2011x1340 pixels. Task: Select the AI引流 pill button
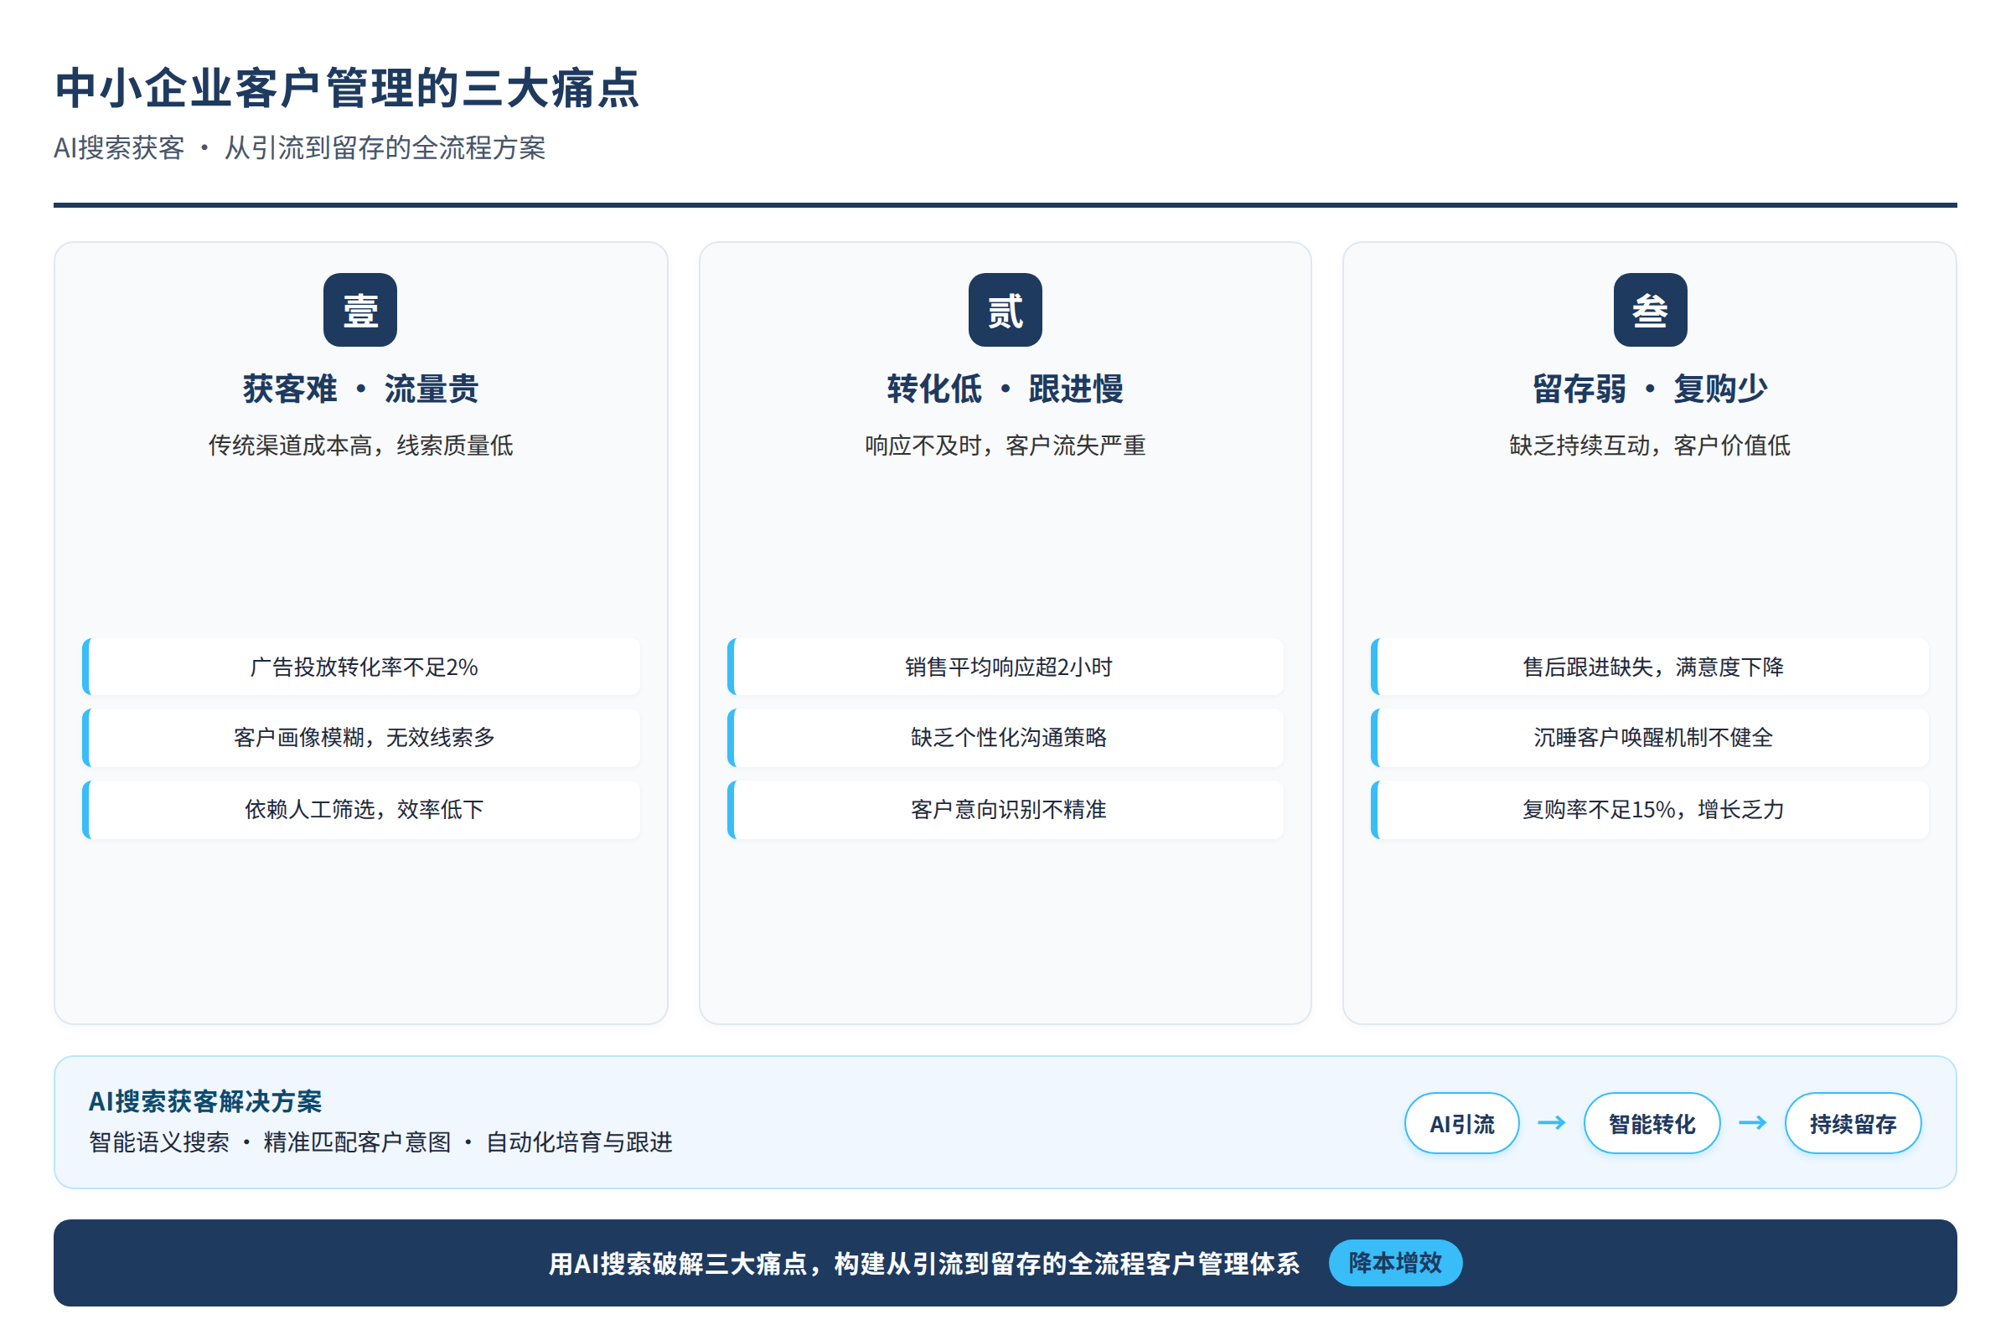click(x=1461, y=1123)
